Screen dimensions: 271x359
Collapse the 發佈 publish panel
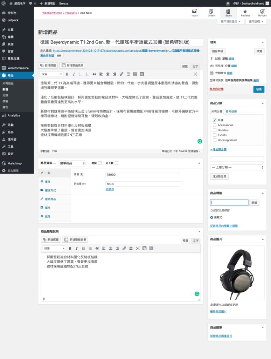[x=263, y=42]
